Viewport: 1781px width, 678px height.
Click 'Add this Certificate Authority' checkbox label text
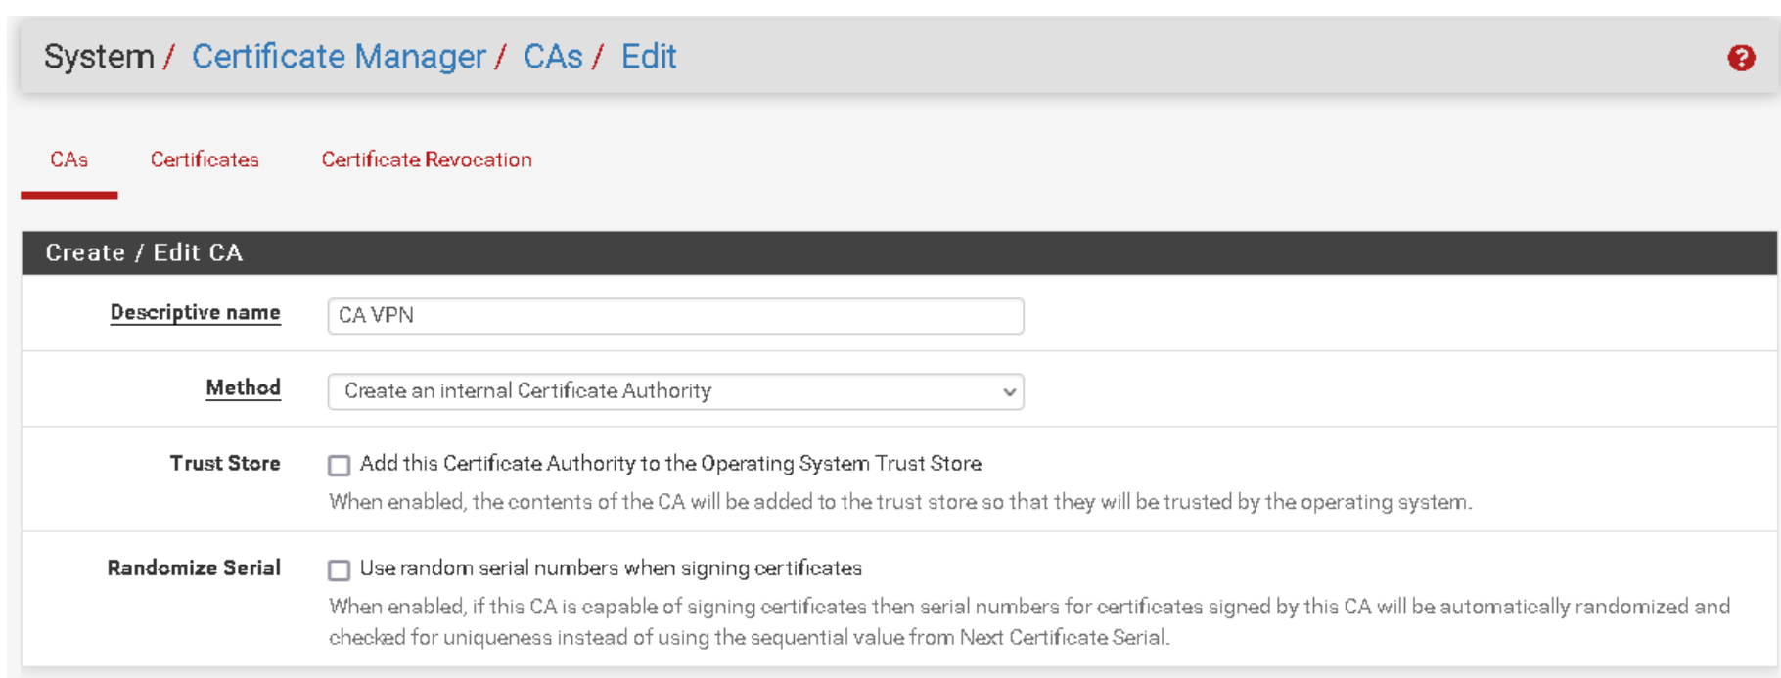click(670, 464)
